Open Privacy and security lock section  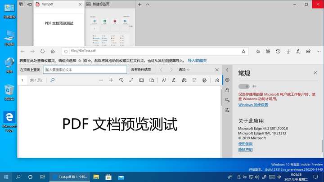click(x=227, y=90)
